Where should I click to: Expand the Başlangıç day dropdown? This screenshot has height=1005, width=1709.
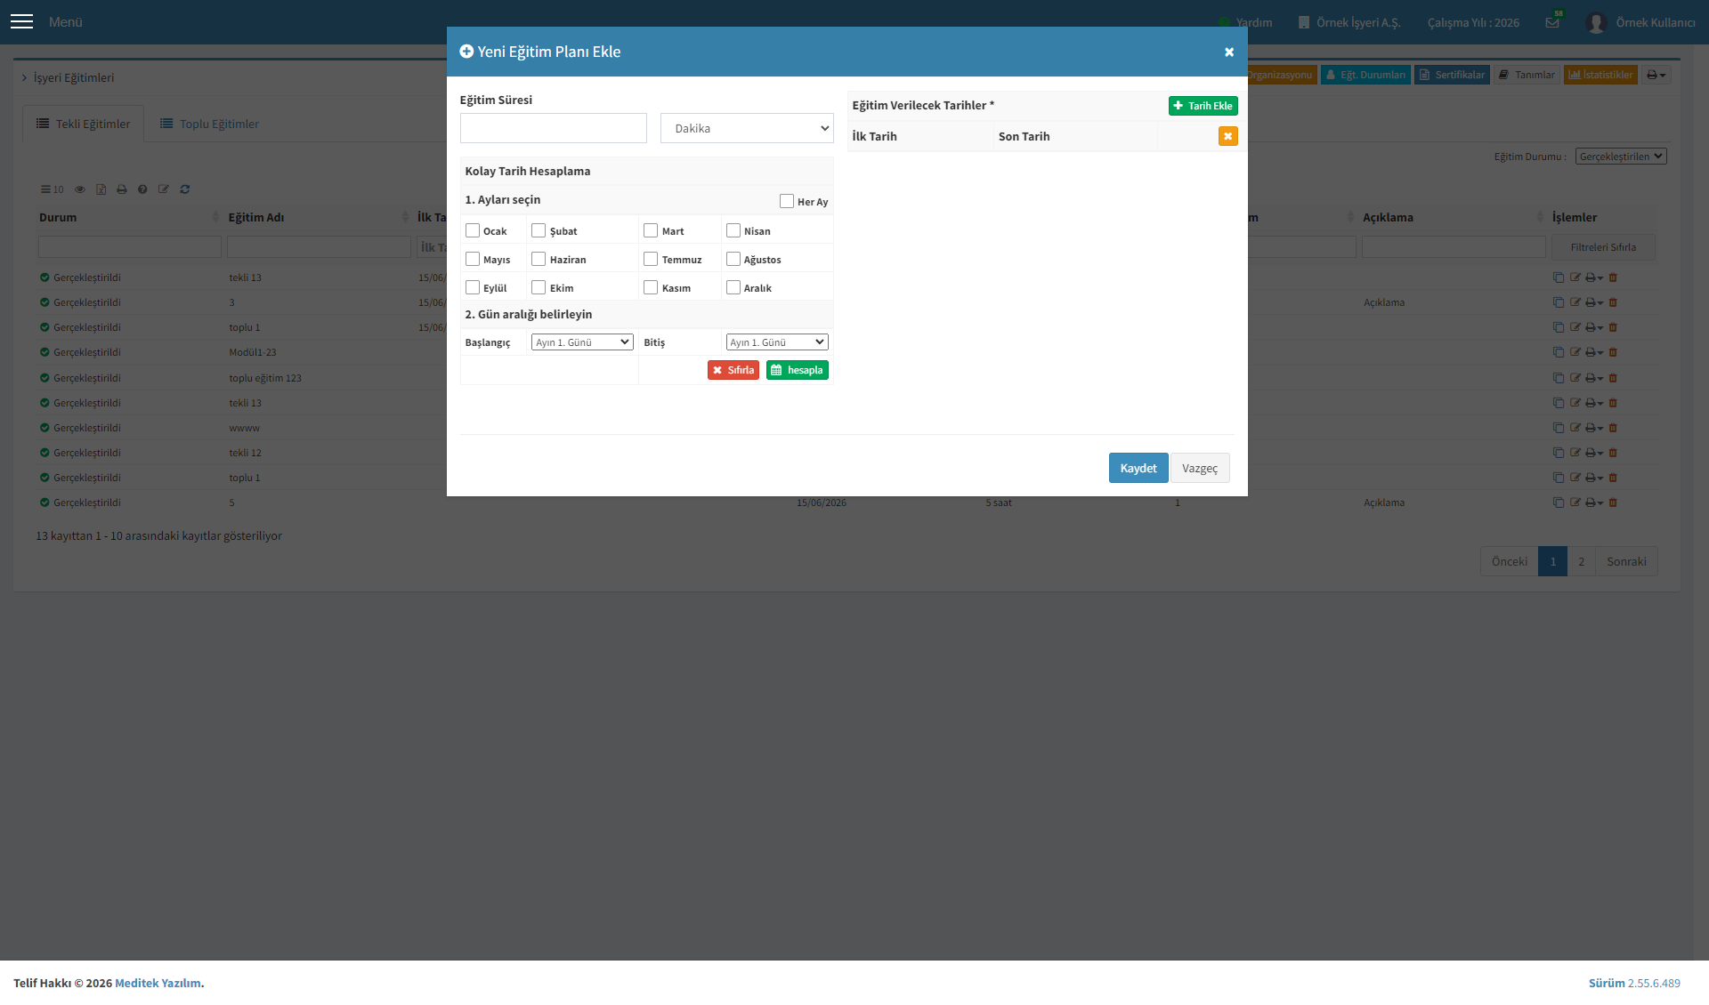(582, 342)
